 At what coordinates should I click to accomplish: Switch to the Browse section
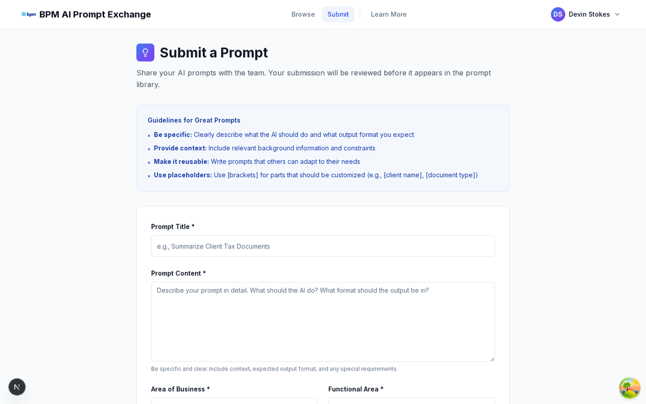coord(303,14)
